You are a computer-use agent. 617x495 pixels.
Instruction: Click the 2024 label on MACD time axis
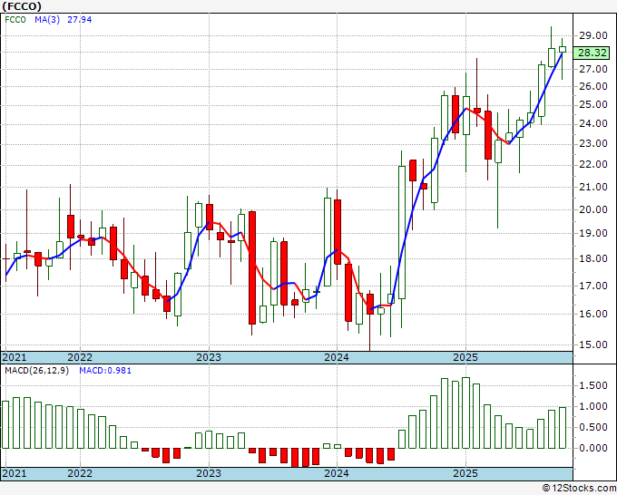click(337, 473)
